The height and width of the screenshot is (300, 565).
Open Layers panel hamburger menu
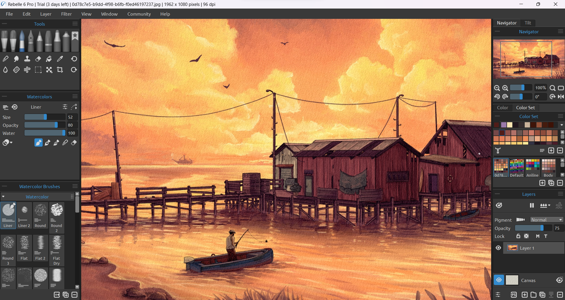coord(561,194)
